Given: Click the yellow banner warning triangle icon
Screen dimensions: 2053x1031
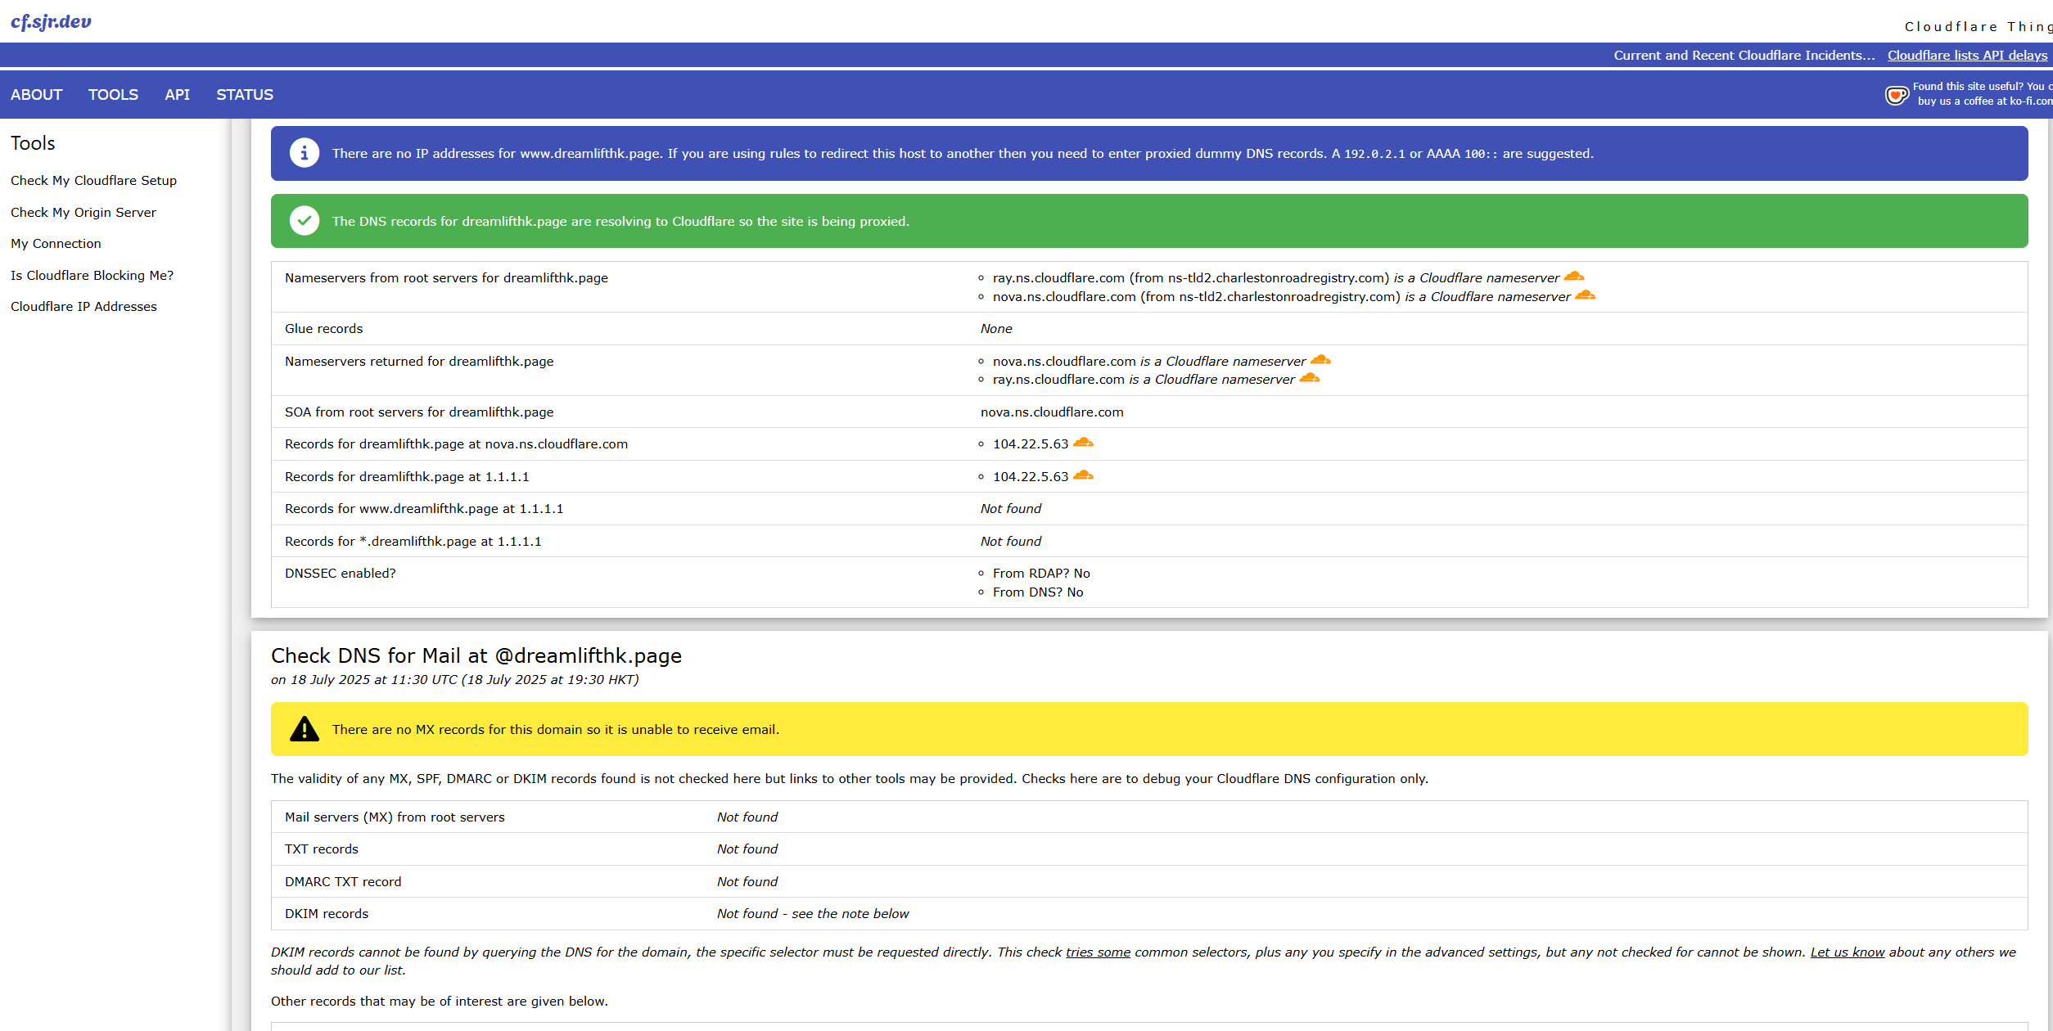Looking at the screenshot, I should pyautogui.click(x=305, y=729).
